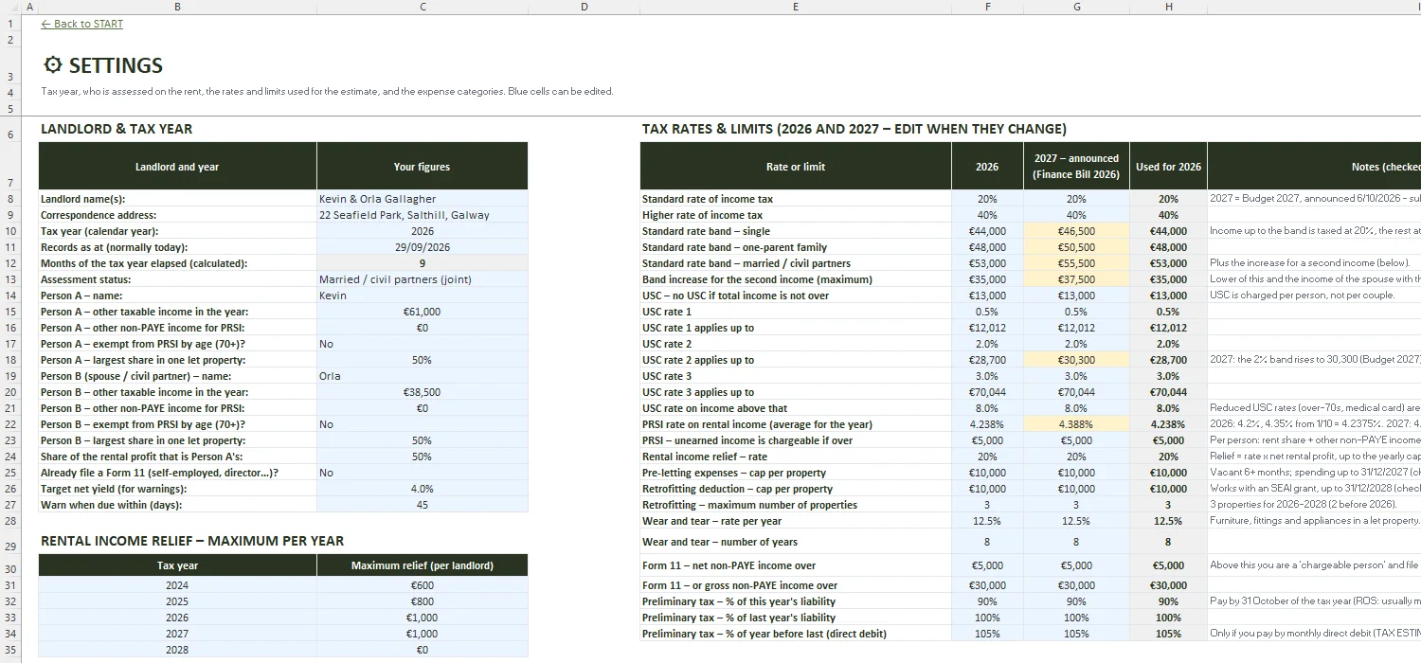
Task: Edit Person A name cell Kevin
Action: (x=423, y=296)
